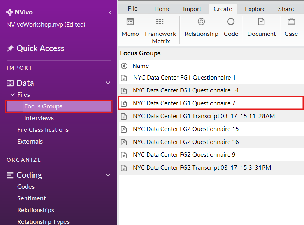Open the Interviews folder
This screenshot has height=225, width=304.
coord(39,118)
